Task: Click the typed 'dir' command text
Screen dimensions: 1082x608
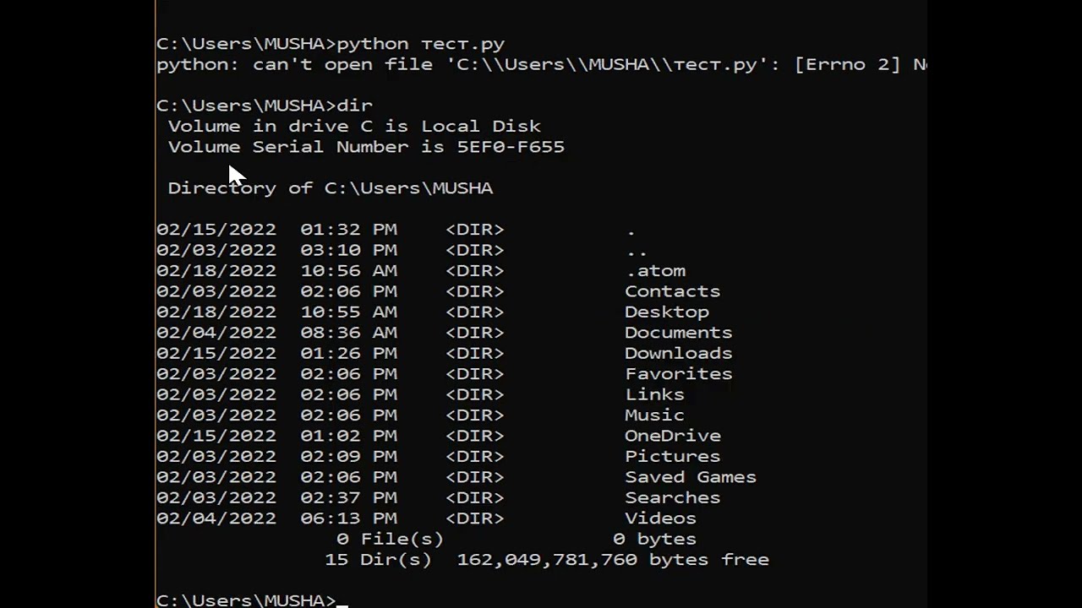Action: point(355,106)
